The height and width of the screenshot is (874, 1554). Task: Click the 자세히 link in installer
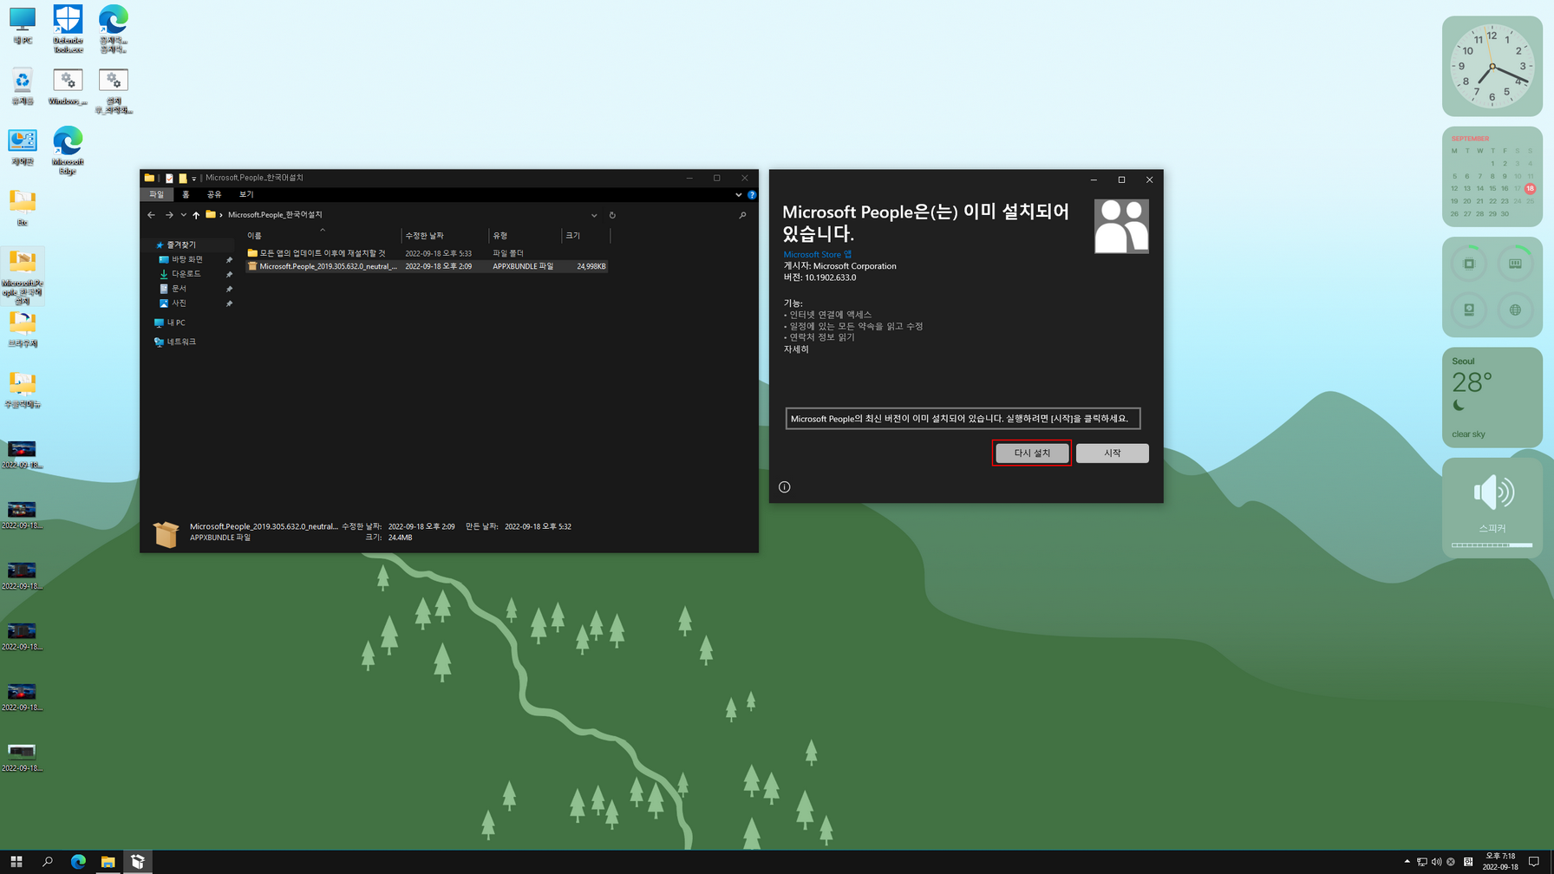[796, 349]
